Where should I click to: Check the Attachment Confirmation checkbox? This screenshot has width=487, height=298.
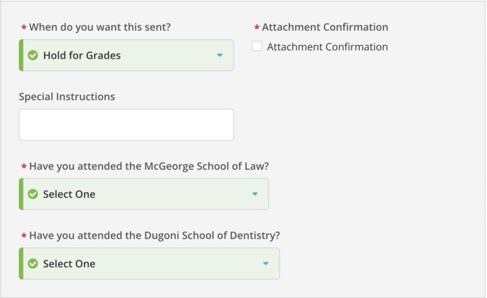tap(257, 46)
